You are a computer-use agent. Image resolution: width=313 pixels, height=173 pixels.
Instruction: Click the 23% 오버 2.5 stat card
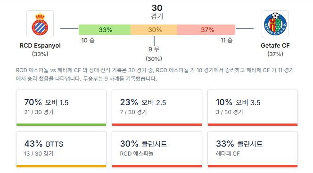tap(157, 108)
